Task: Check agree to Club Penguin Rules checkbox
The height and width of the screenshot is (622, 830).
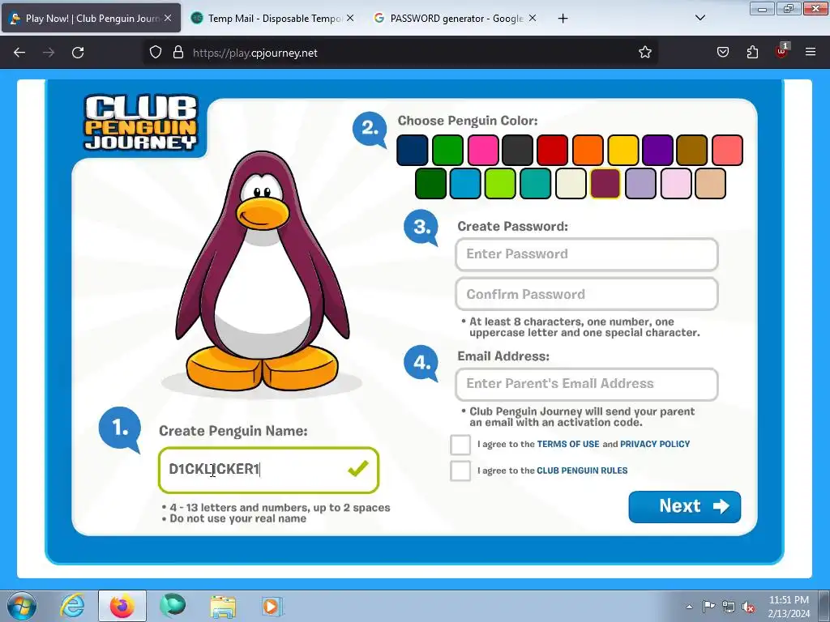Action: pos(460,471)
